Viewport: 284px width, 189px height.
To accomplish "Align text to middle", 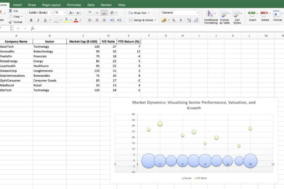I will (x=97, y=13).
